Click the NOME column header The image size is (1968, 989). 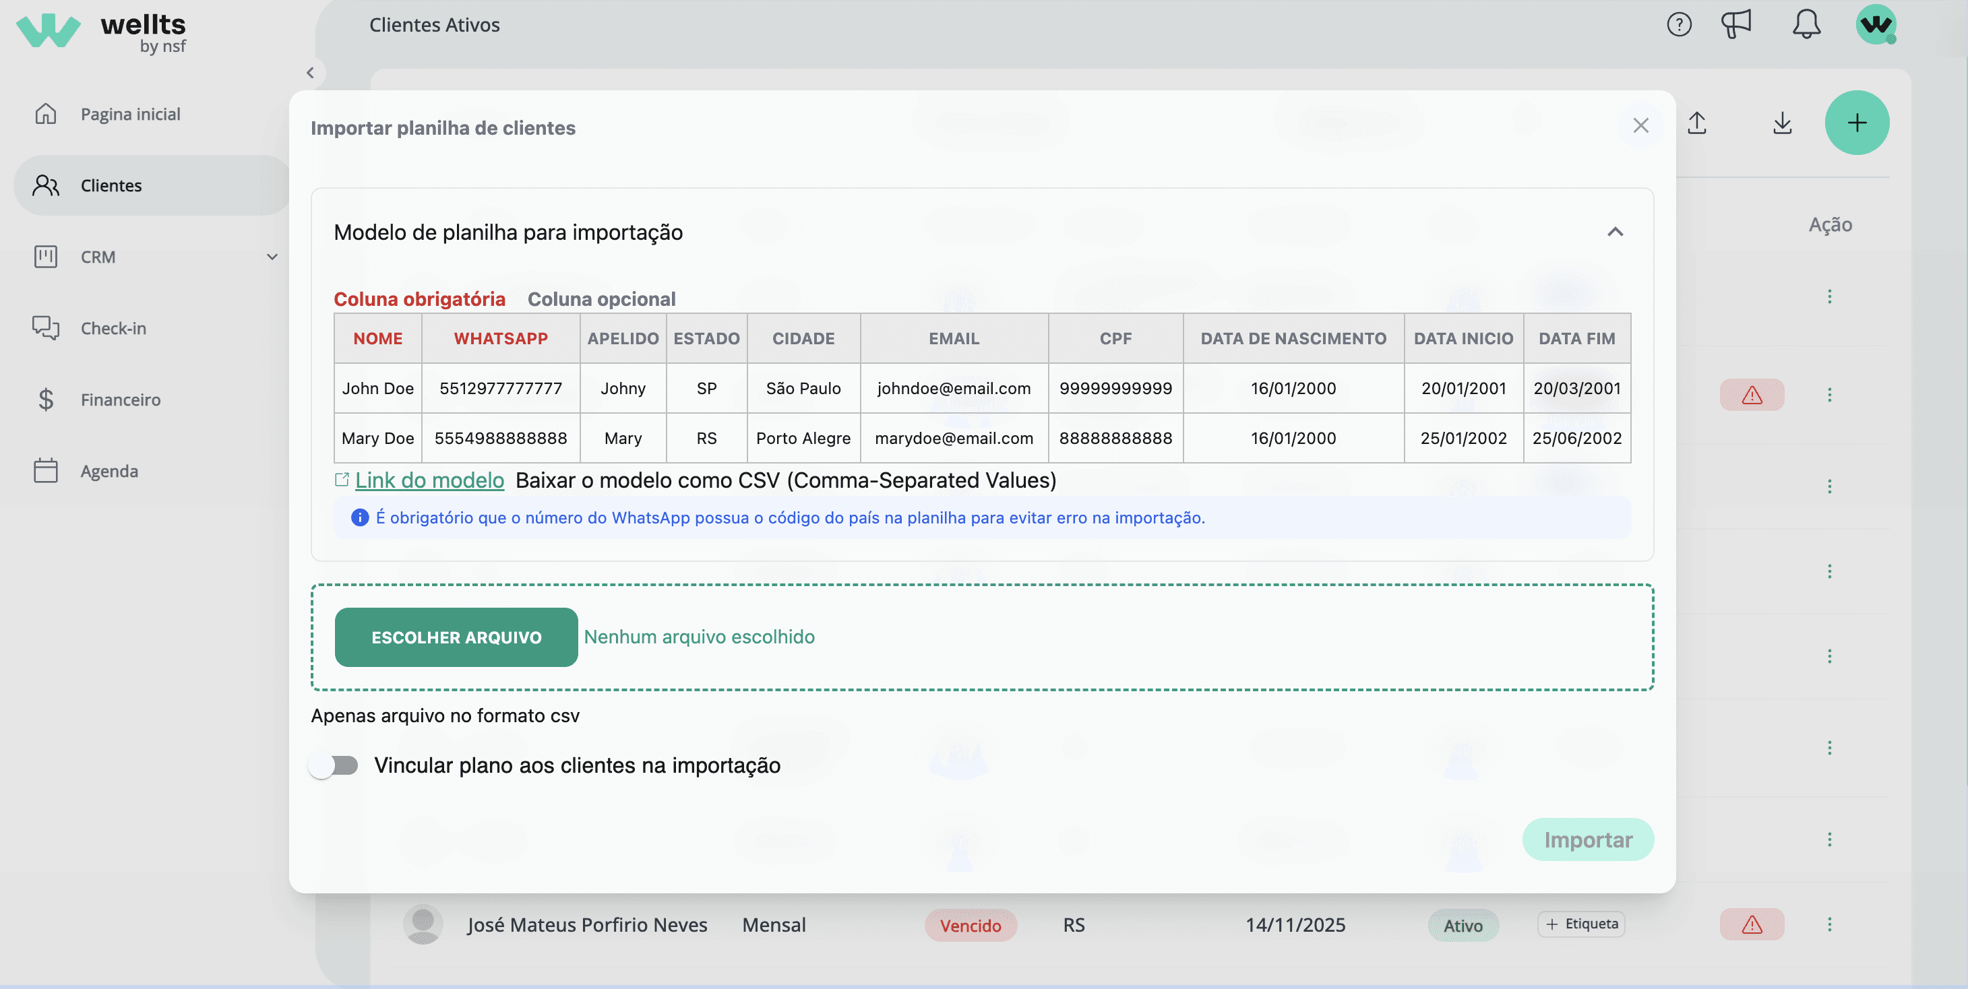[x=377, y=338]
